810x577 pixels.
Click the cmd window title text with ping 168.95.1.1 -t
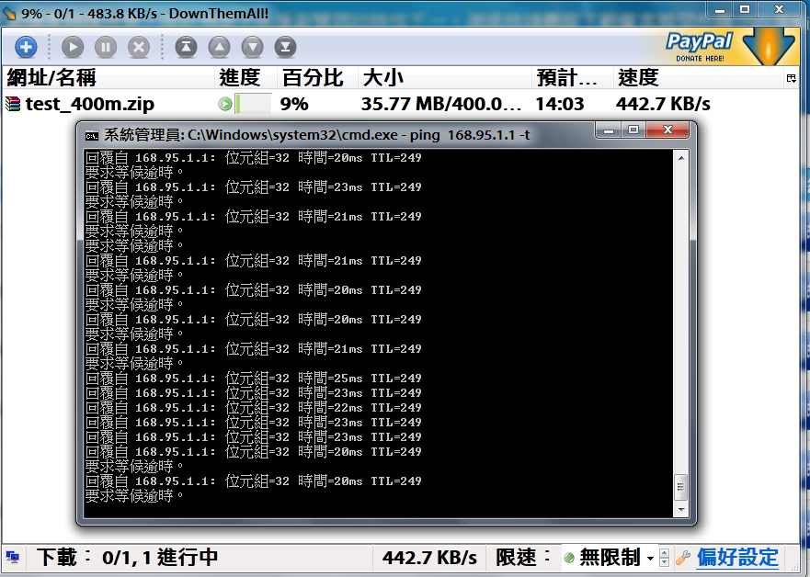point(317,135)
